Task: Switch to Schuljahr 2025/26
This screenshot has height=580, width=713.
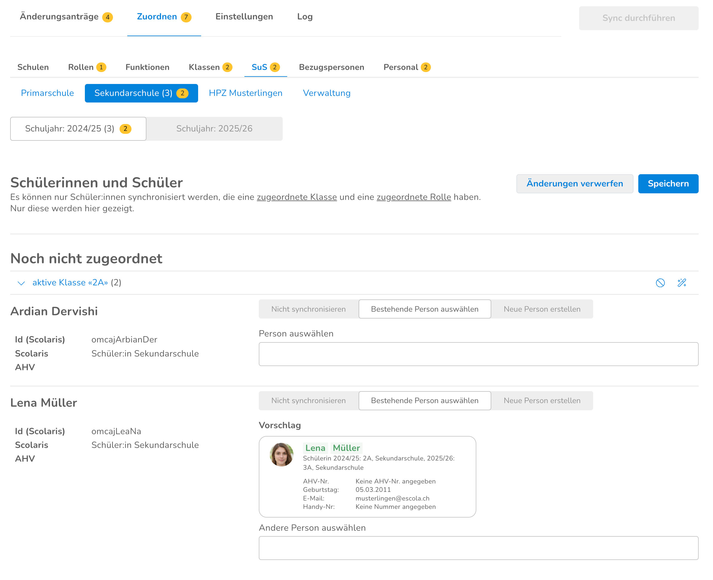Action: pyautogui.click(x=214, y=128)
